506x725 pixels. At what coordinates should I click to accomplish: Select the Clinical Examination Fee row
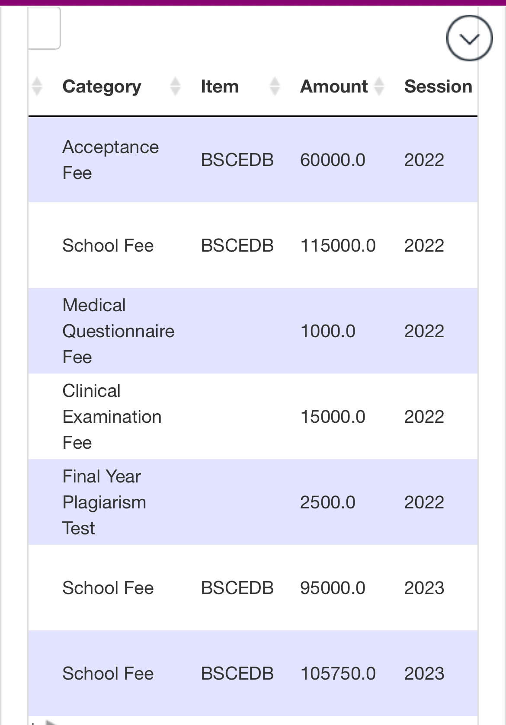(253, 417)
